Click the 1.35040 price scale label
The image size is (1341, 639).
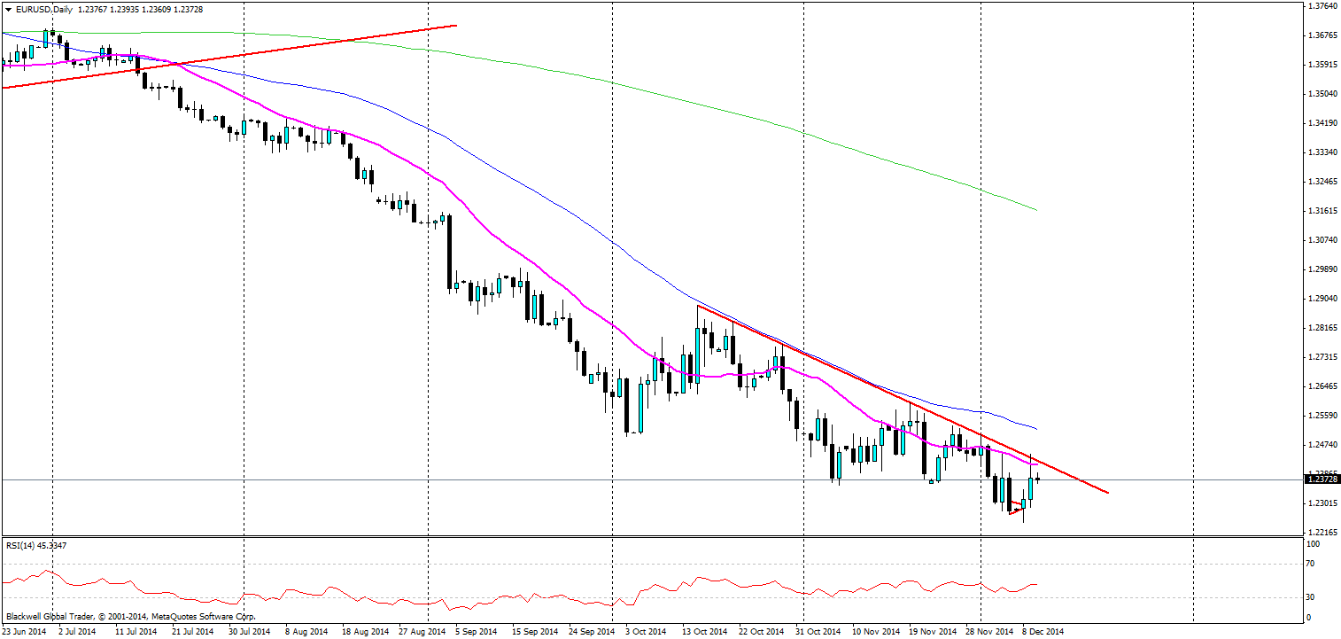coord(1322,93)
